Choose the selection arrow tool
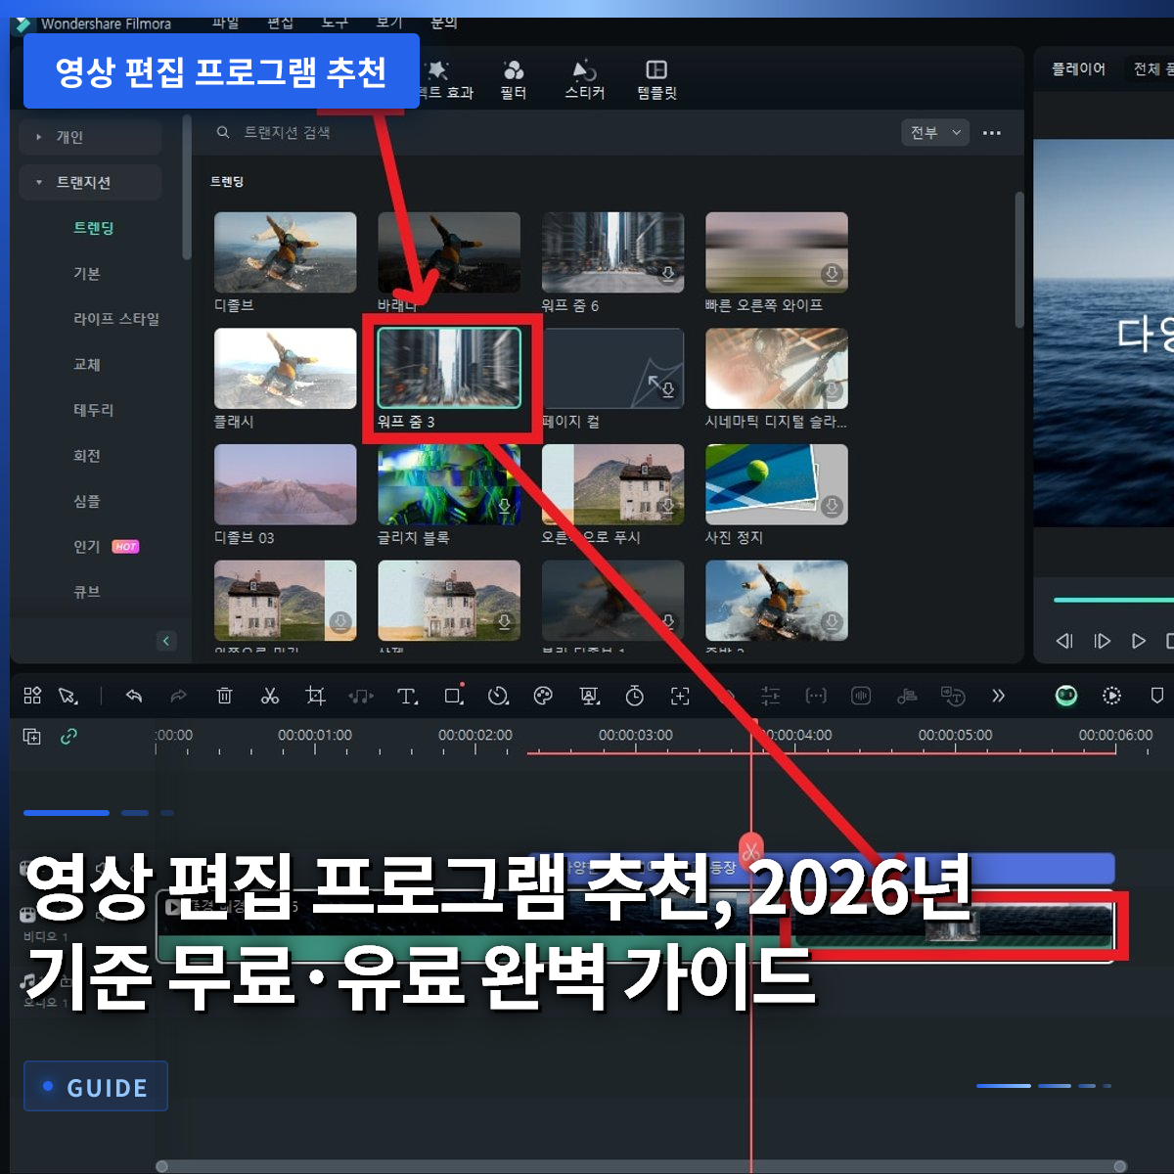This screenshot has width=1174, height=1174. [68, 696]
